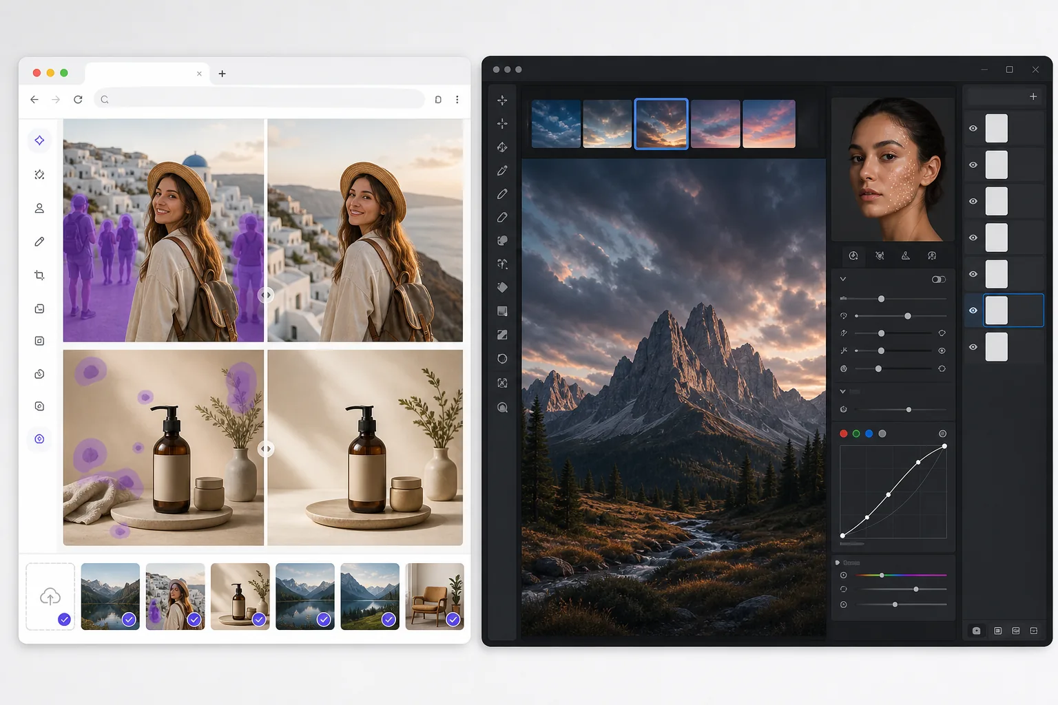Select the magnifier zoom tool in dark toolbar
The height and width of the screenshot is (705, 1058).
tap(502, 408)
